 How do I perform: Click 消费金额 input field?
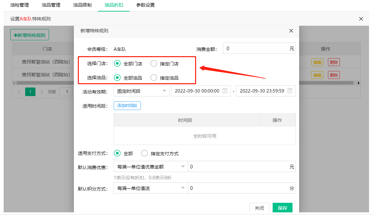(256, 49)
